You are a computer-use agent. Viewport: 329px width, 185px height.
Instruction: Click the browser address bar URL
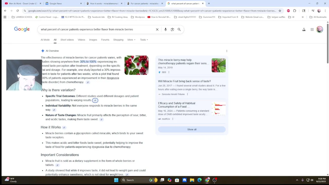click(x=152, y=11)
